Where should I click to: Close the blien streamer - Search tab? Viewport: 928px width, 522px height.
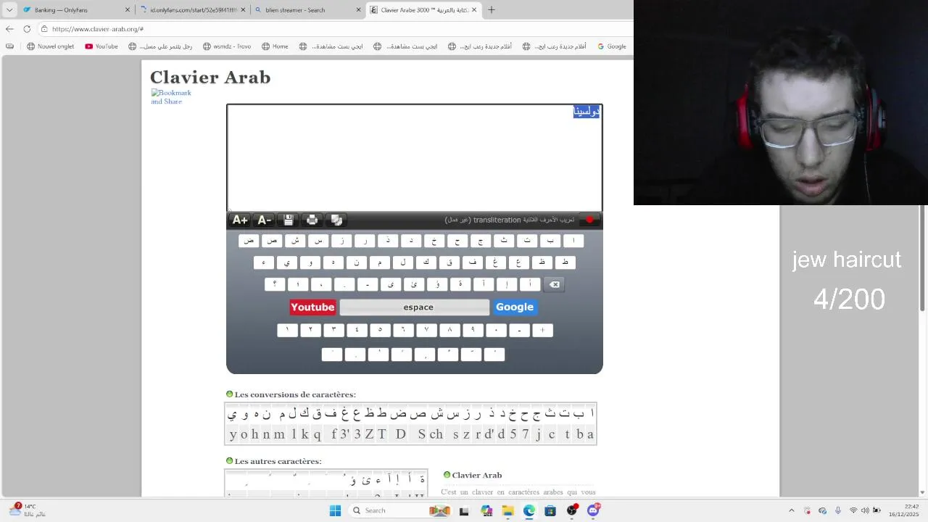[x=358, y=10]
